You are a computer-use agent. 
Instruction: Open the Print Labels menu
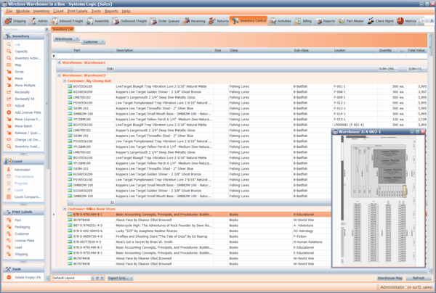77,12
